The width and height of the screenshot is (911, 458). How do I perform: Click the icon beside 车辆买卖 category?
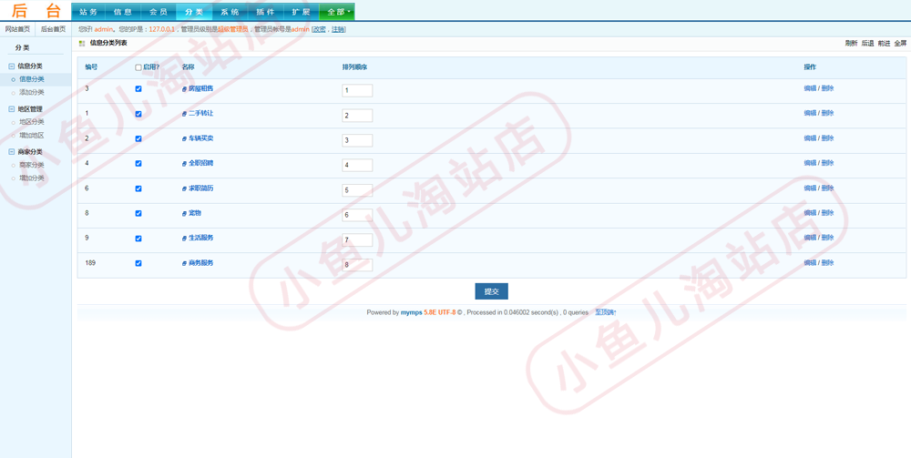click(184, 139)
